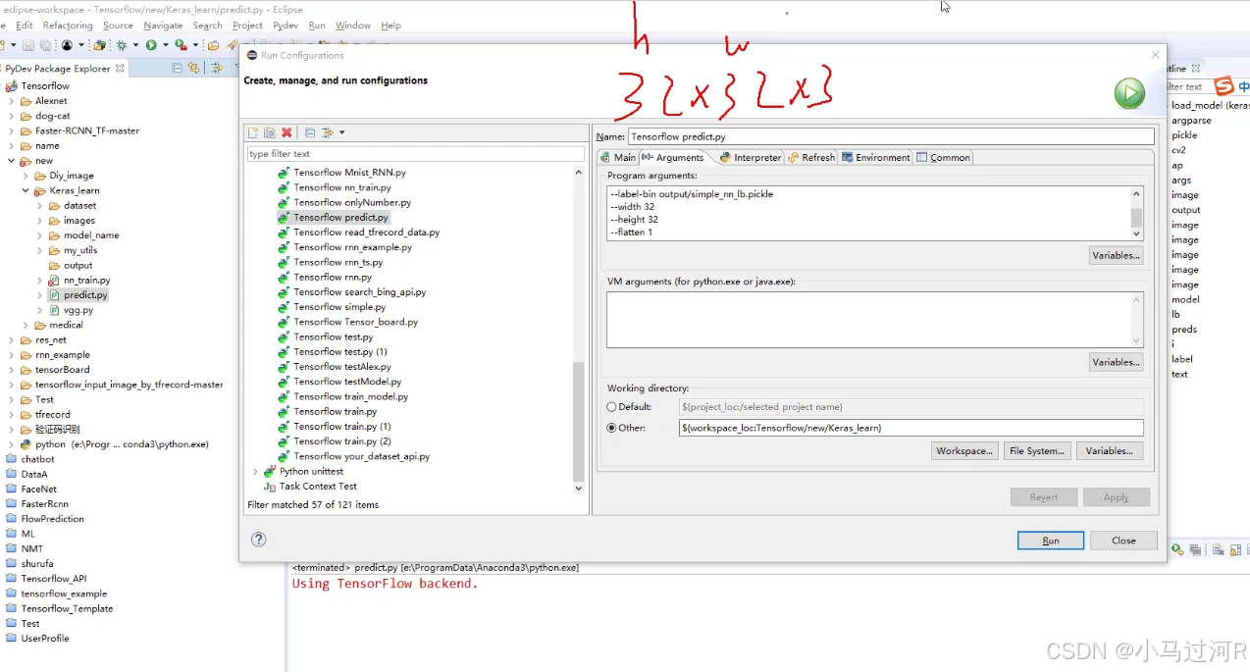Click the help question mark icon
This screenshot has height=672, width=1250.
click(x=259, y=539)
